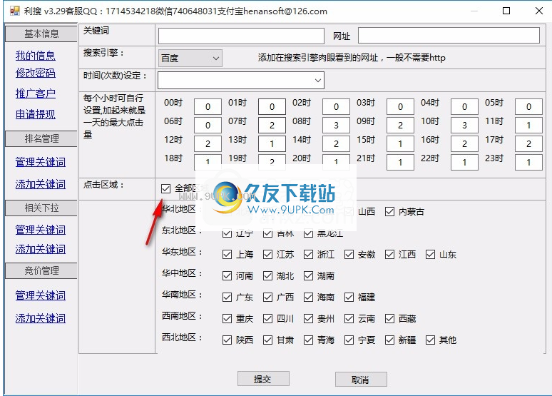Select the 竞价管理 section header

pos(41,270)
